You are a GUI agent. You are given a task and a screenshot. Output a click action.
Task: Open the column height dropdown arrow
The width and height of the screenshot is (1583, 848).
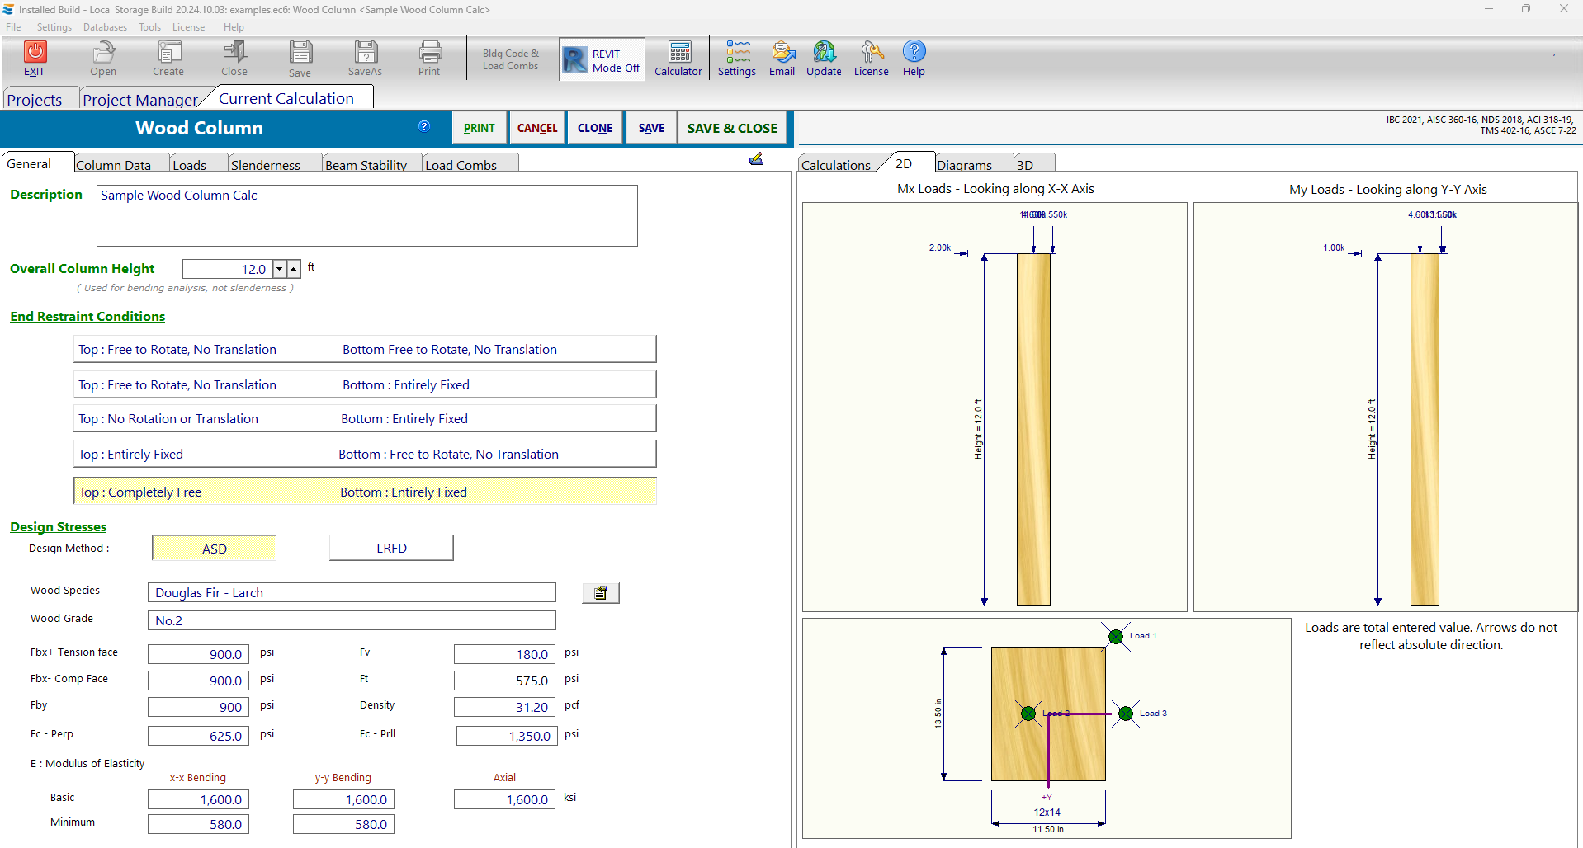pos(280,269)
